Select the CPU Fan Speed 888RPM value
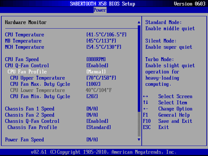Screen dimensions: 208x156 click(x=96, y=59)
